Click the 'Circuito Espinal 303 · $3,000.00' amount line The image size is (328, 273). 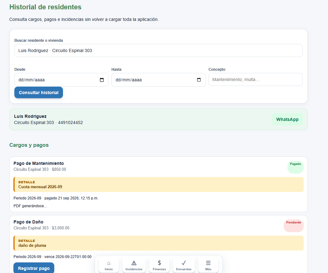(41, 228)
